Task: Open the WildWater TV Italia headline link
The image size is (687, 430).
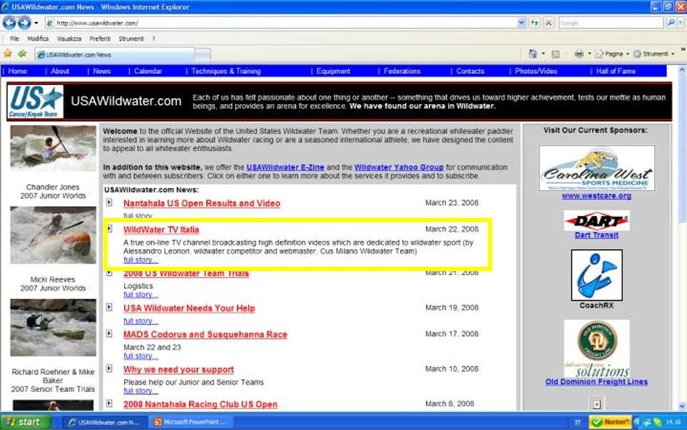Action: 161,230
